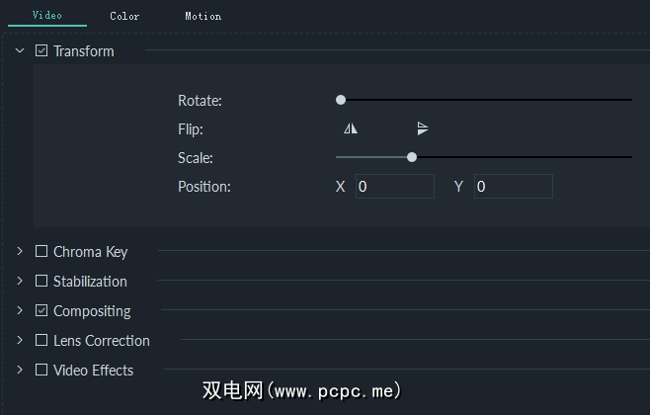
Task: Enable the Stabilization checkbox
Action: click(x=41, y=282)
